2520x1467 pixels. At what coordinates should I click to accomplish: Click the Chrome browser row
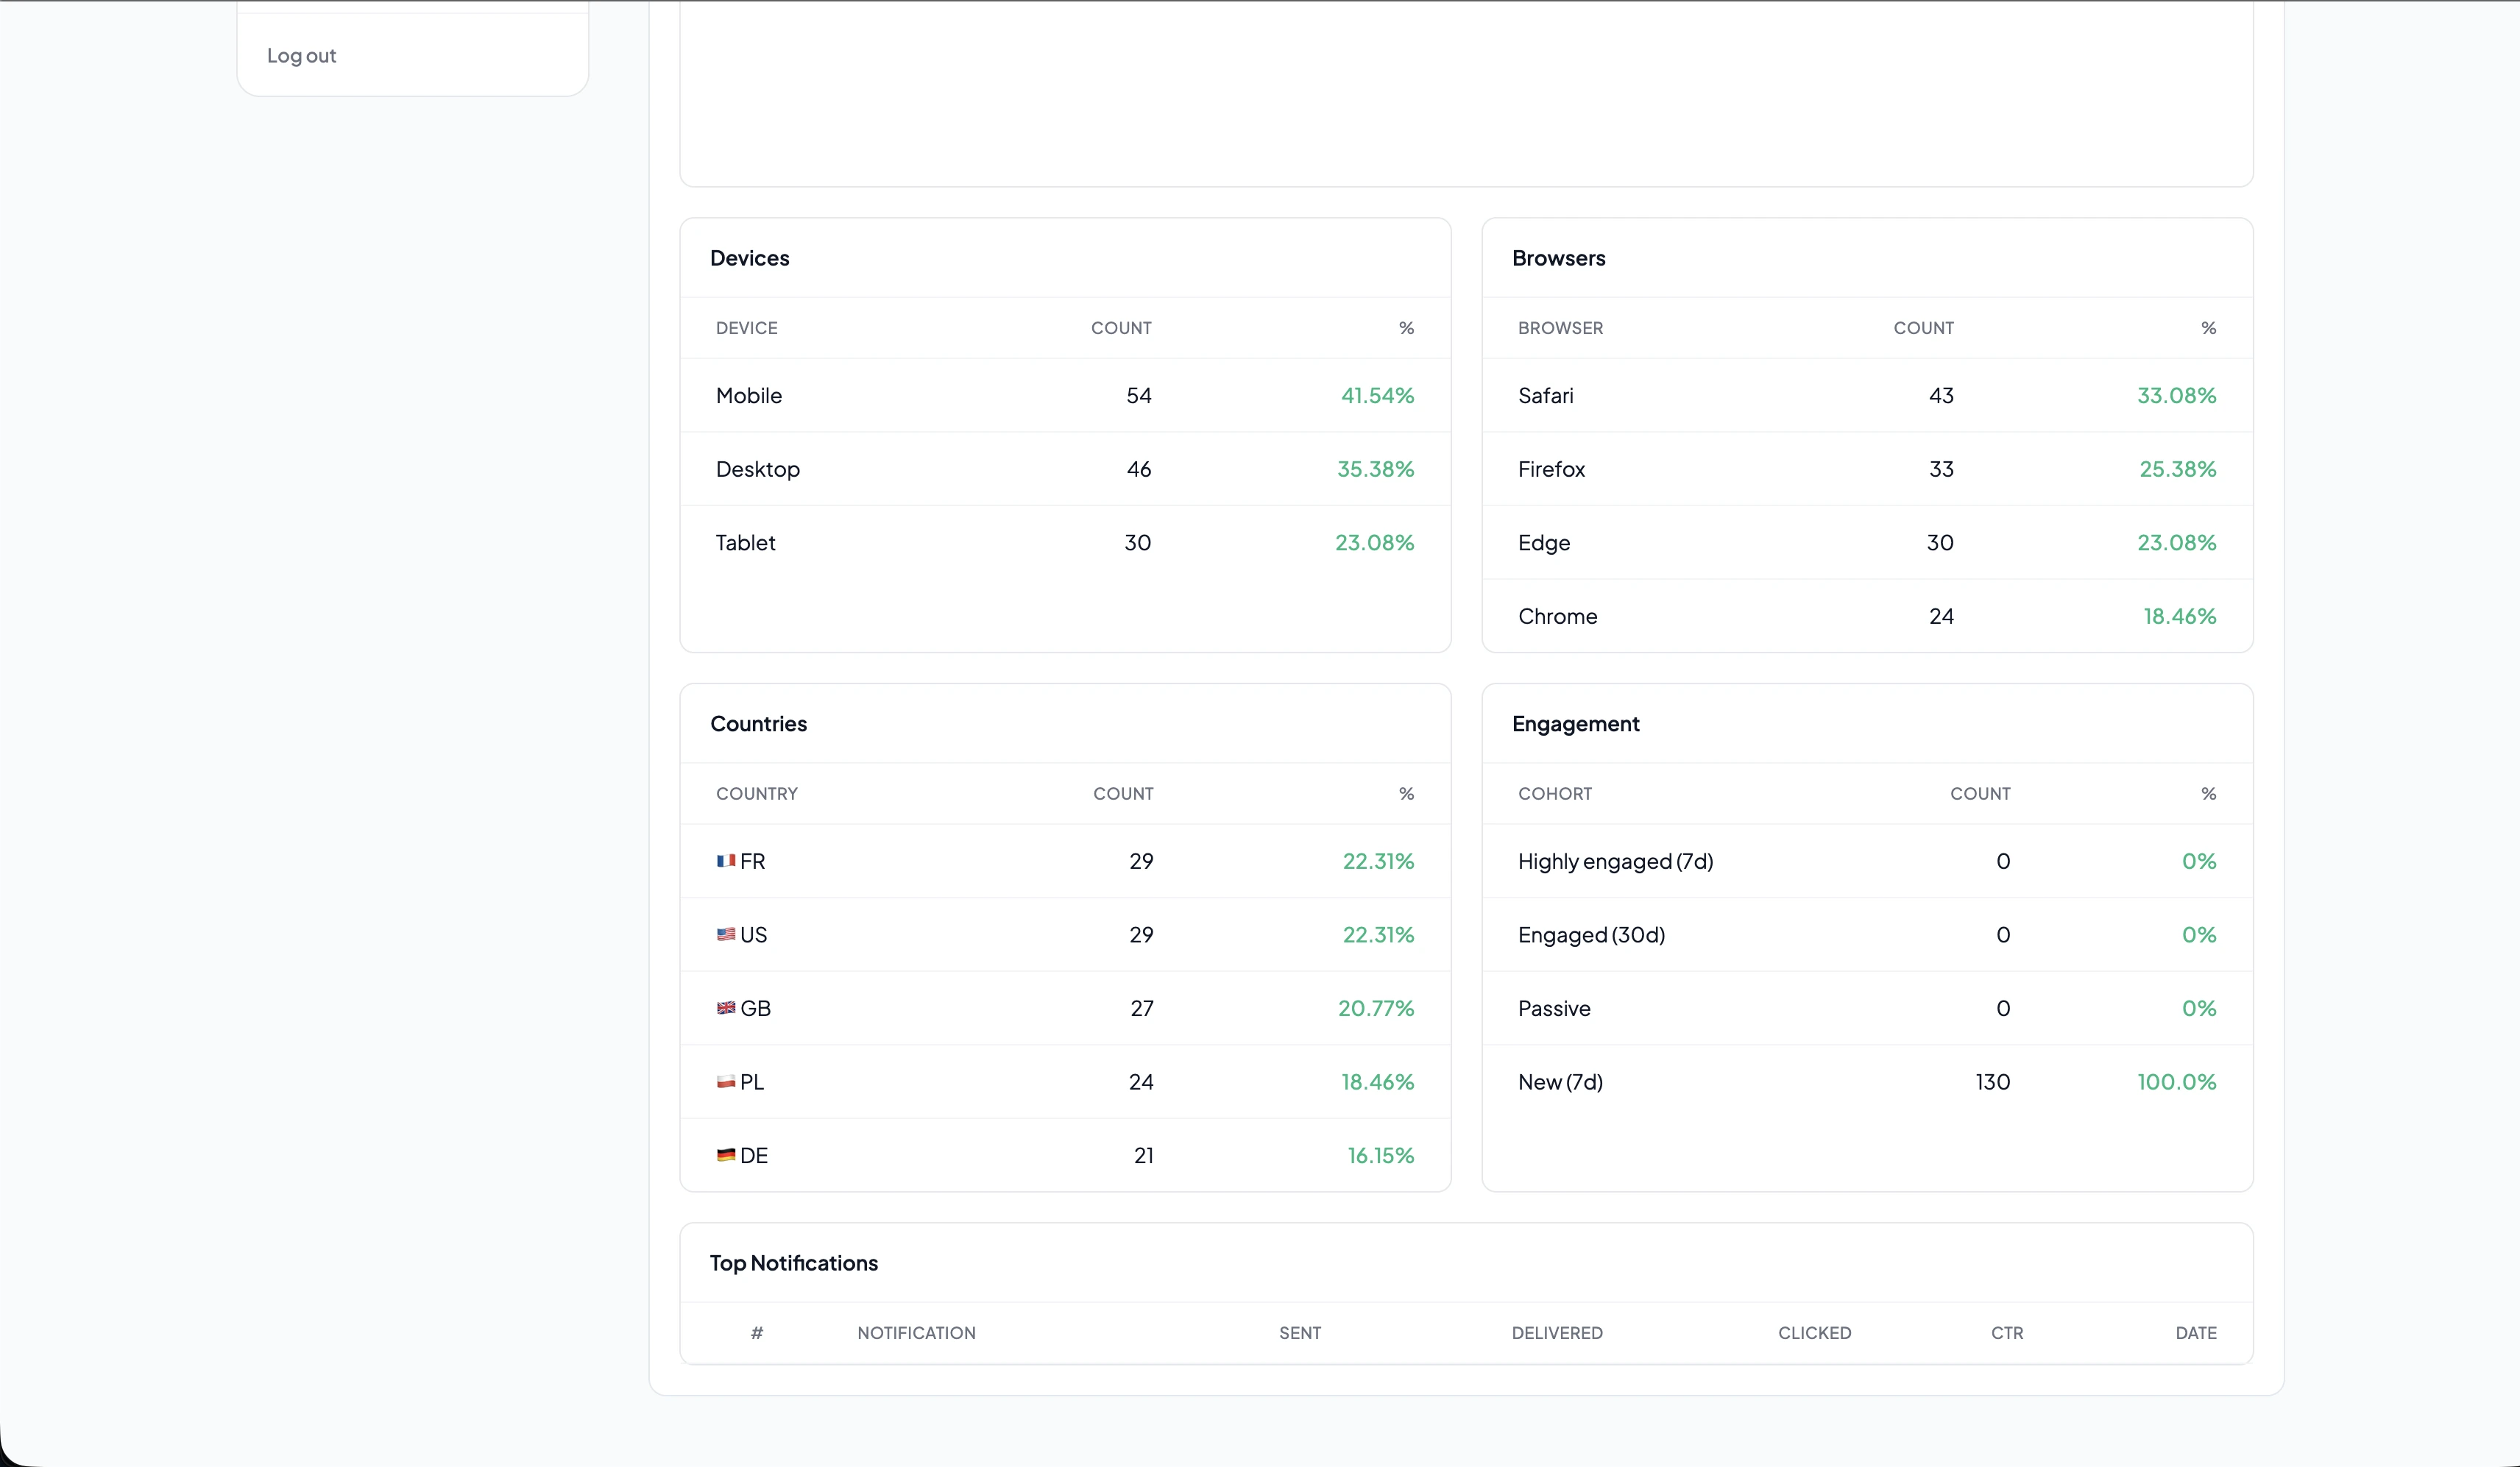[x=1866, y=617]
